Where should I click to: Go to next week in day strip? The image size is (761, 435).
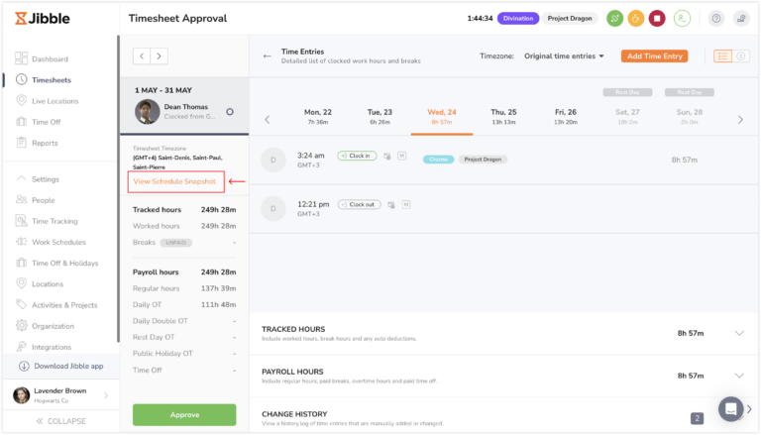tap(740, 120)
